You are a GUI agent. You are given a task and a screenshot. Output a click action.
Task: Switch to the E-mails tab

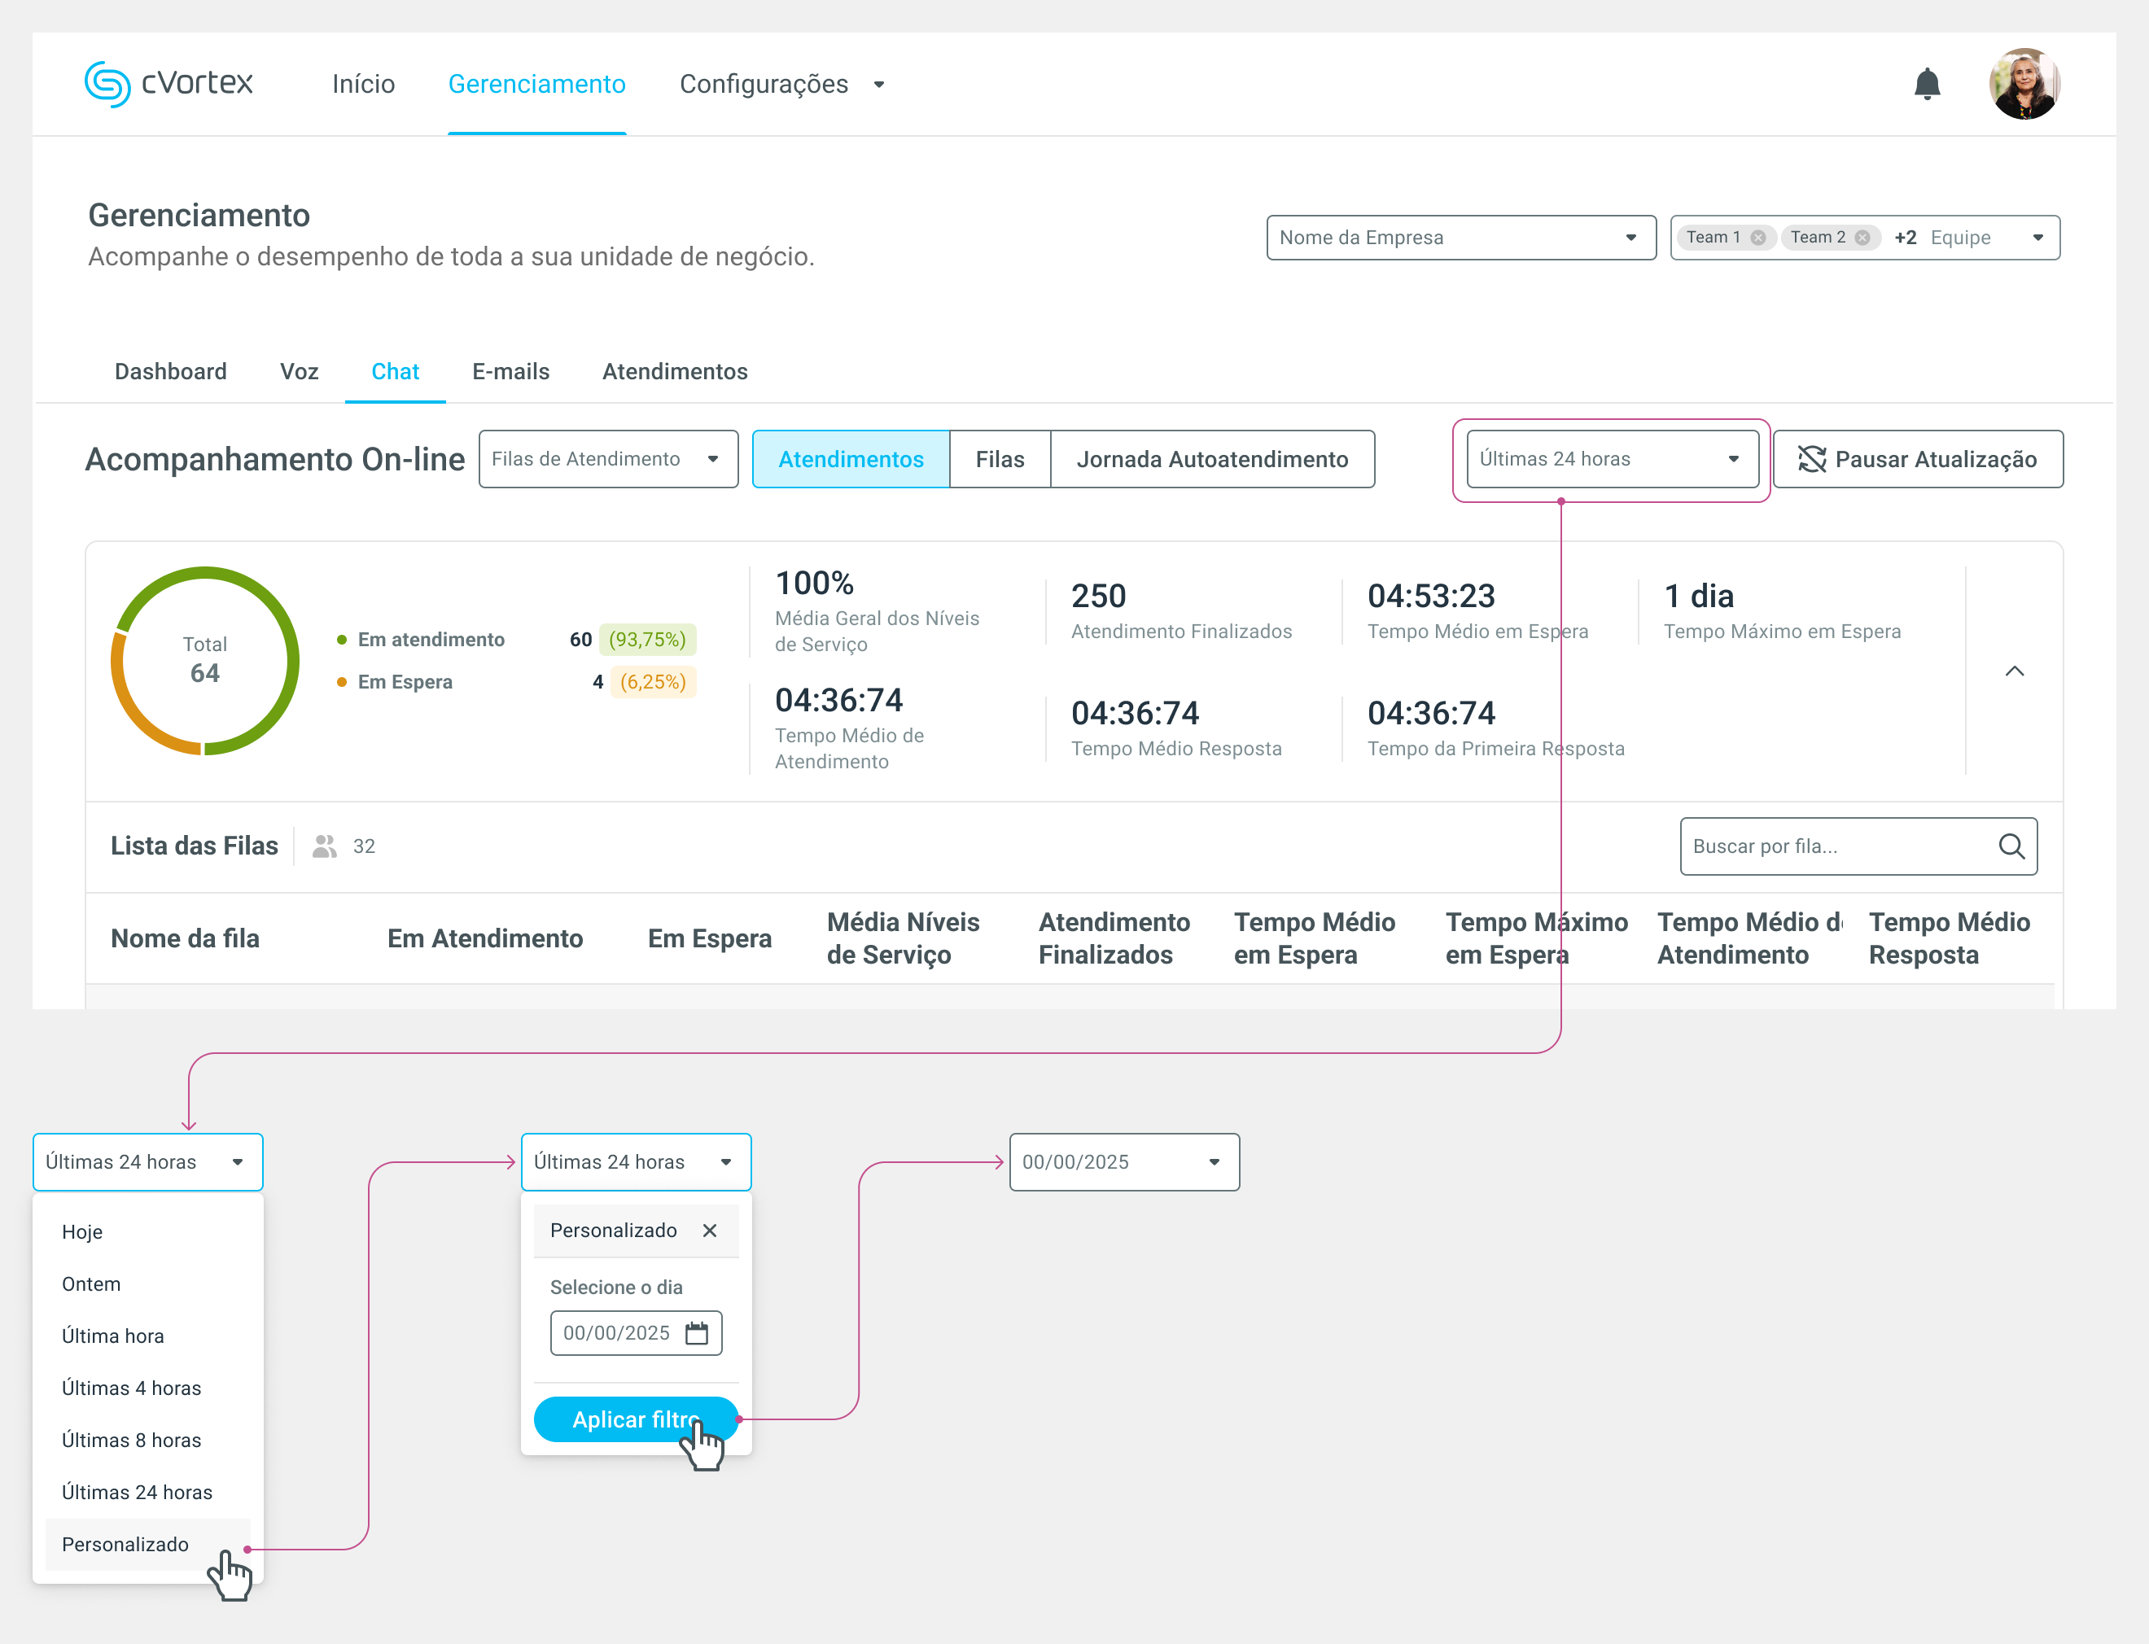coord(511,372)
